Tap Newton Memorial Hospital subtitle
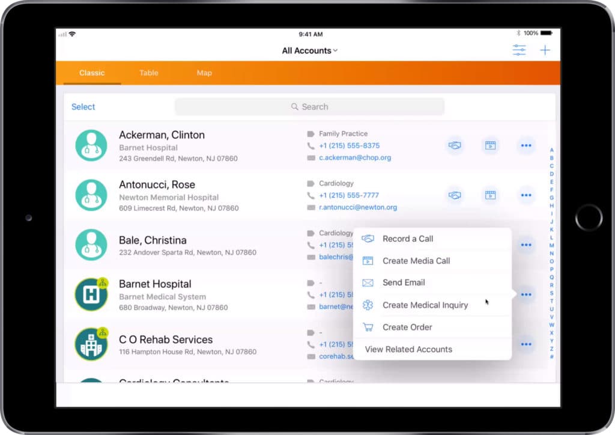615x435 pixels. pyautogui.click(x=169, y=197)
